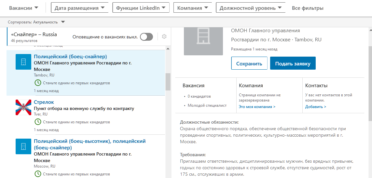Click the 0 кандидатов text
Screen dimensions: 372x178
click(199, 96)
